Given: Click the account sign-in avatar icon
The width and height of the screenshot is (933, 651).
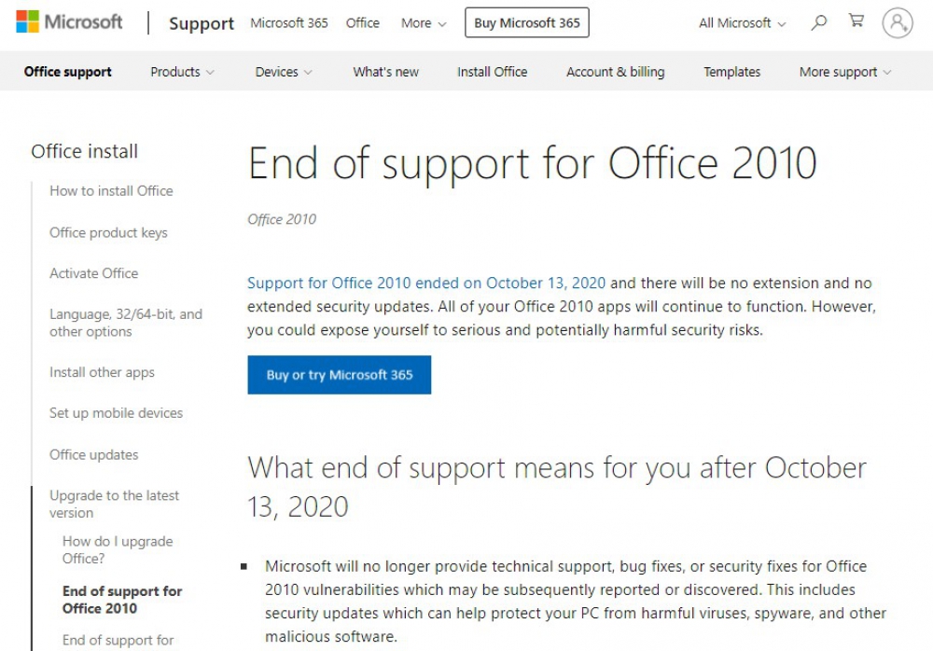Looking at the screenshot, I should [898, 22].
